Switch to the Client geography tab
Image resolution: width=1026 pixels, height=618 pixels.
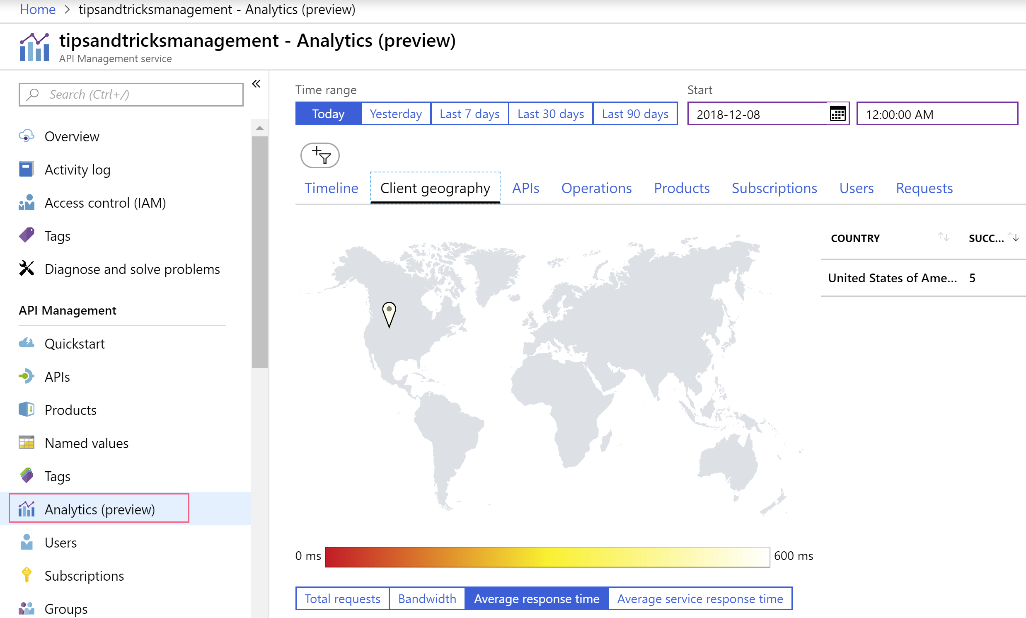point(436,188)
